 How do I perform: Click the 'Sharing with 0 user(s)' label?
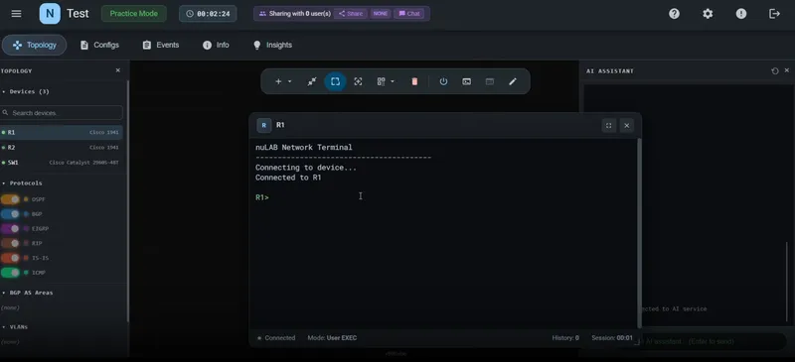click(x=295, y=14)
